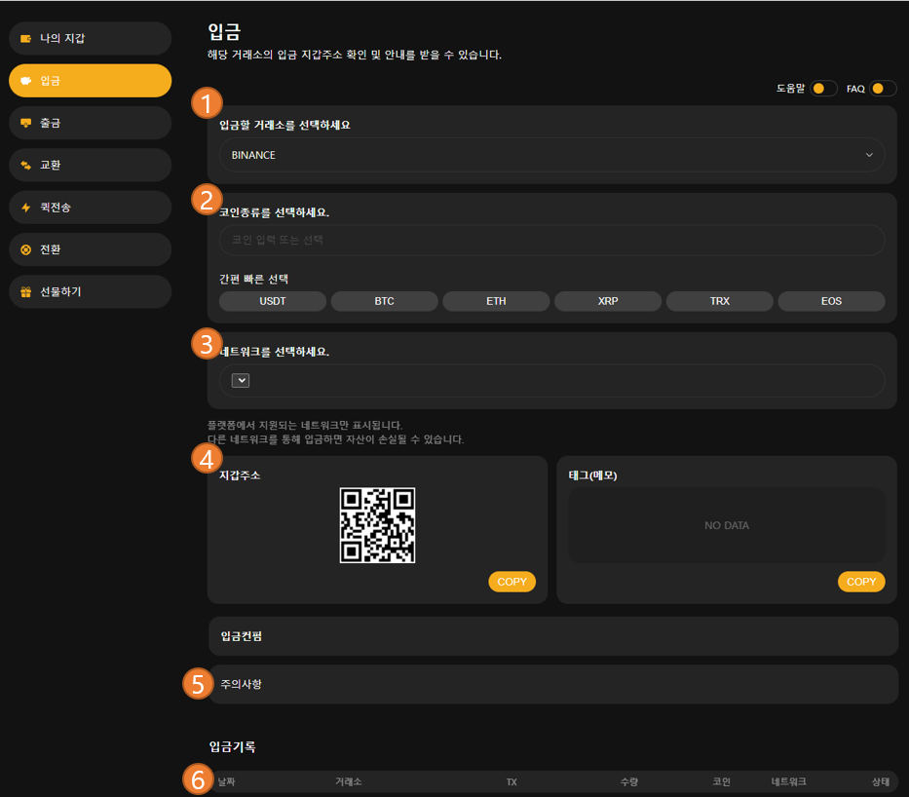Viewport: 909px width, 797px height.
Task: Click the gift icon beside 선물하기
Action: [x=26, y=291]
